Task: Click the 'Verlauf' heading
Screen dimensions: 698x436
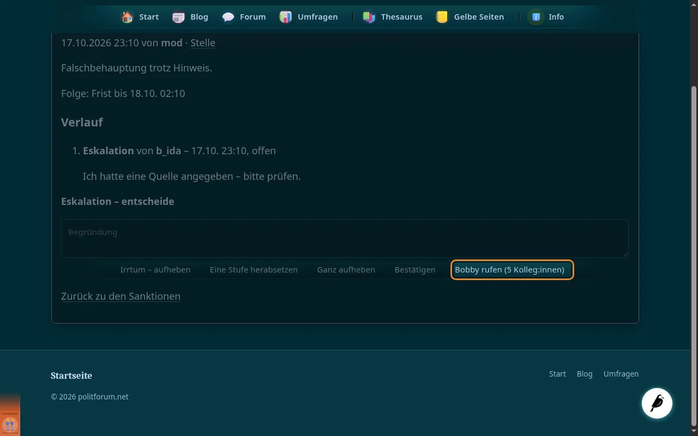Action: tap(82, 122)
